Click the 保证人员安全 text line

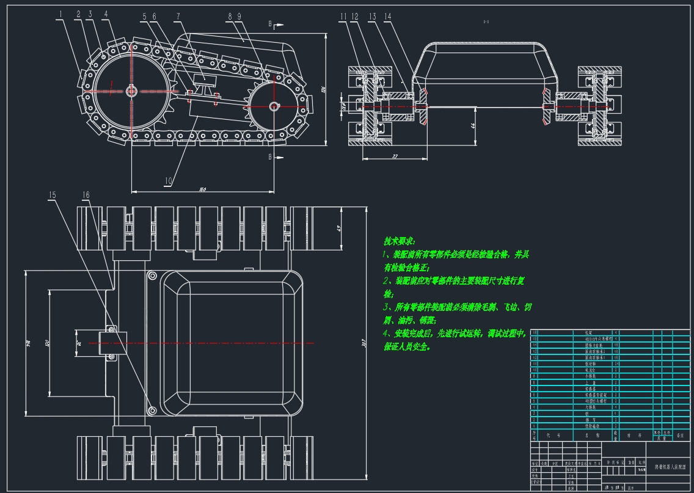point(407,346)
